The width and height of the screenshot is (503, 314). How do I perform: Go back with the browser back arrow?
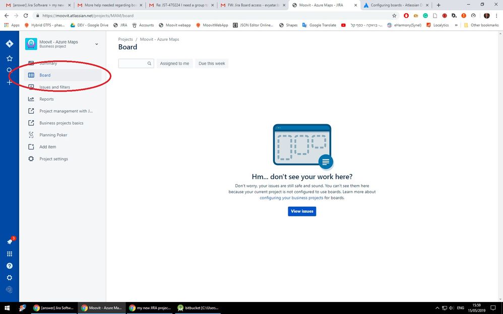point(7,16)
